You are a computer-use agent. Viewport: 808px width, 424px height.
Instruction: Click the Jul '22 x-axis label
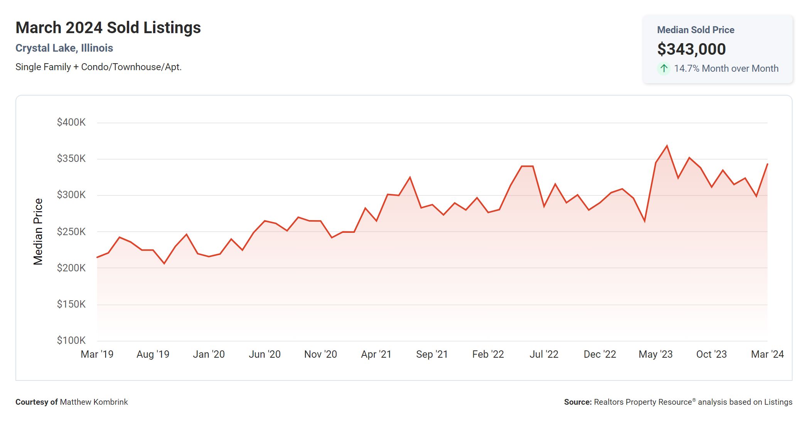[544, 354]
